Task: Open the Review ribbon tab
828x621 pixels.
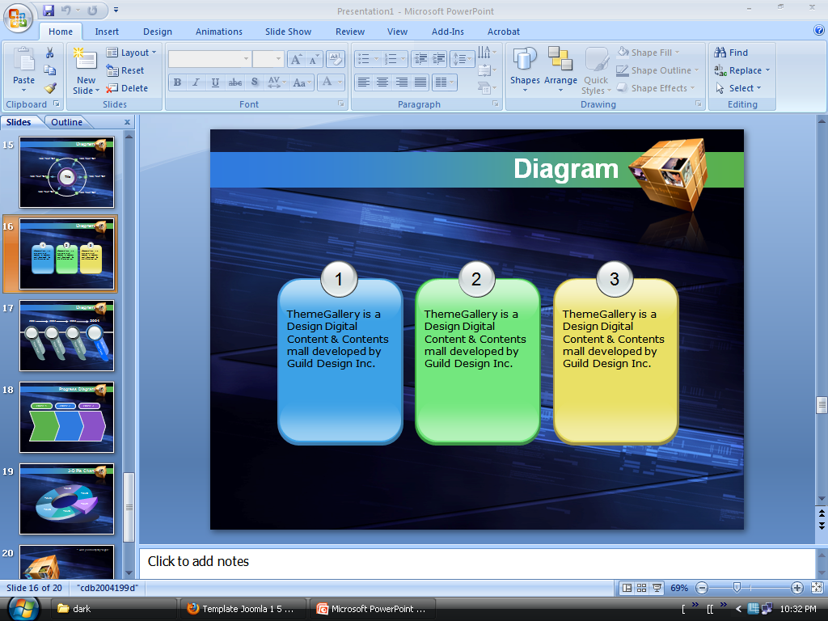Action: pos(350,32)
